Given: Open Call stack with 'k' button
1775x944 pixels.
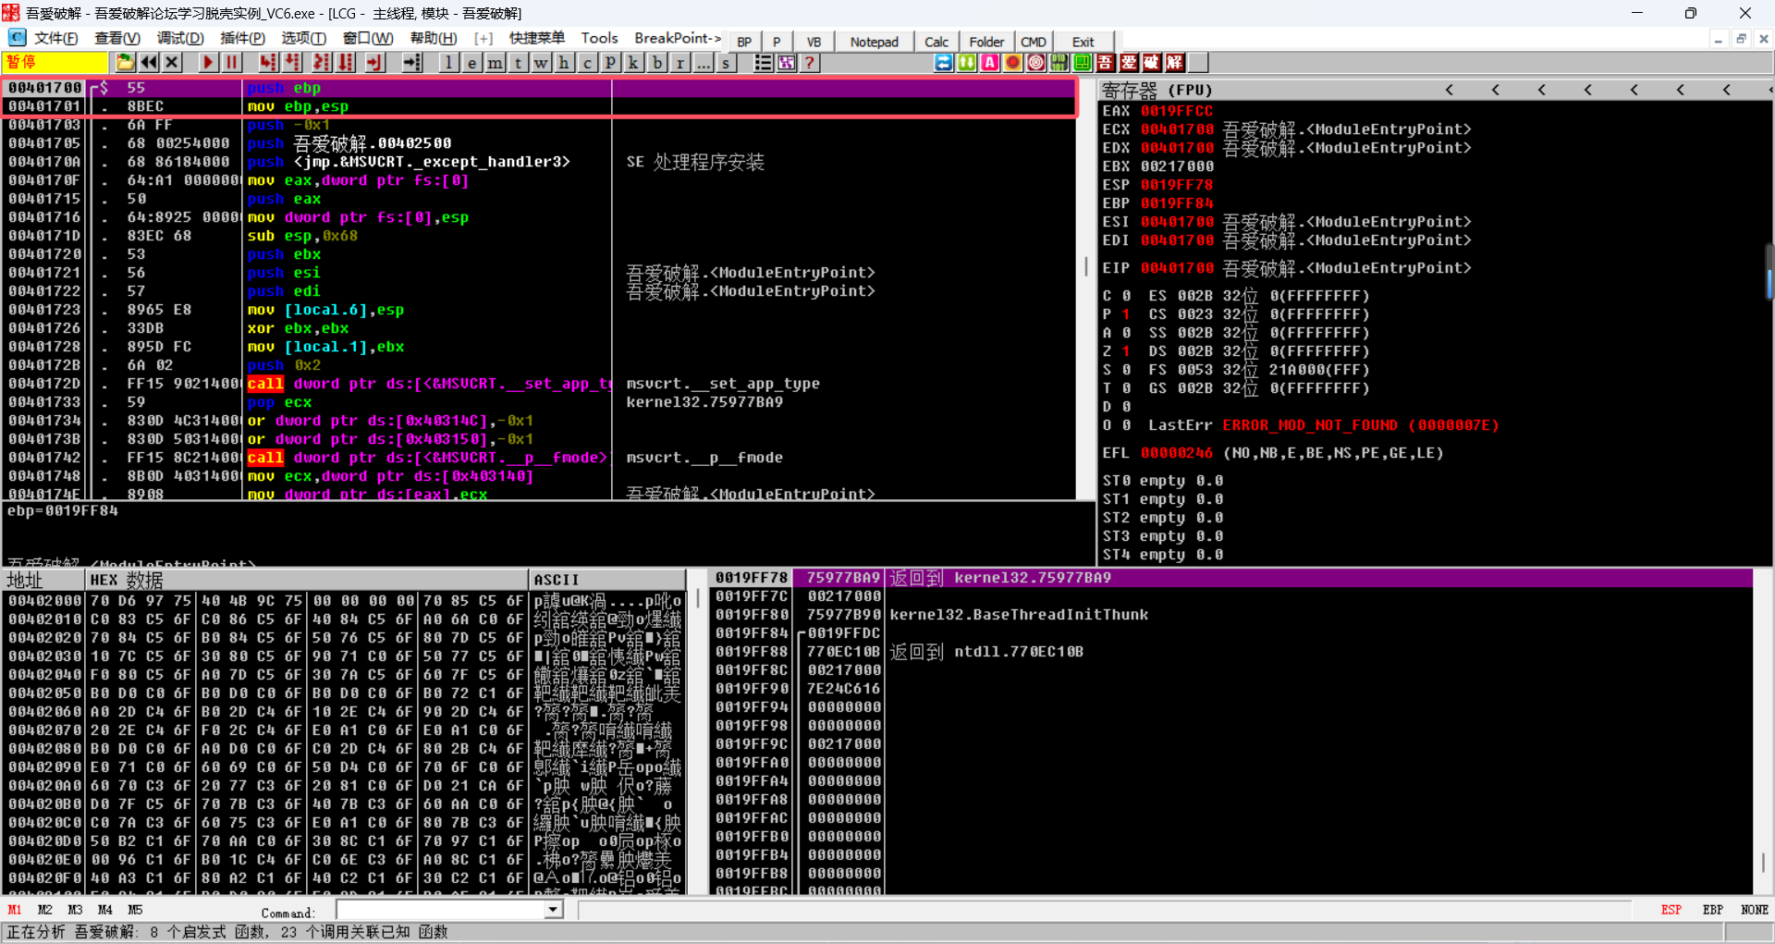Looking at the screenshot, I should coord(633,63).
